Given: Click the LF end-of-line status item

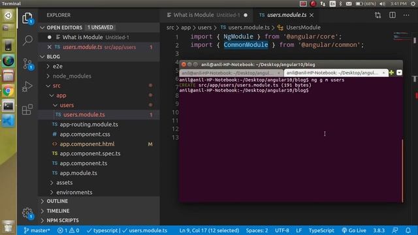Looking at the screenshot, I should coord(299,230).
